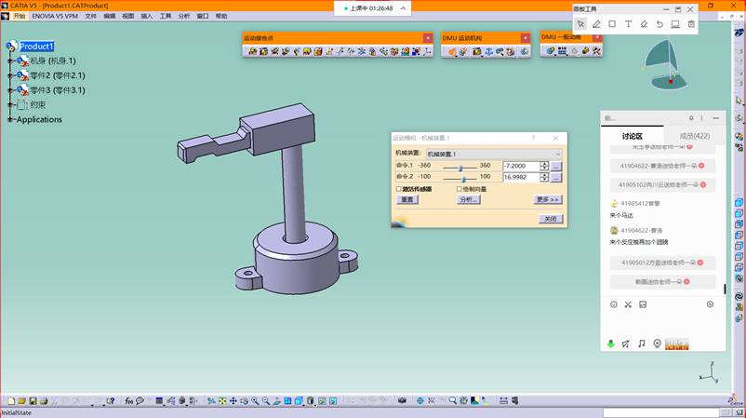Click the trash icon in the whiteboard toolbar

coord(691,24)
